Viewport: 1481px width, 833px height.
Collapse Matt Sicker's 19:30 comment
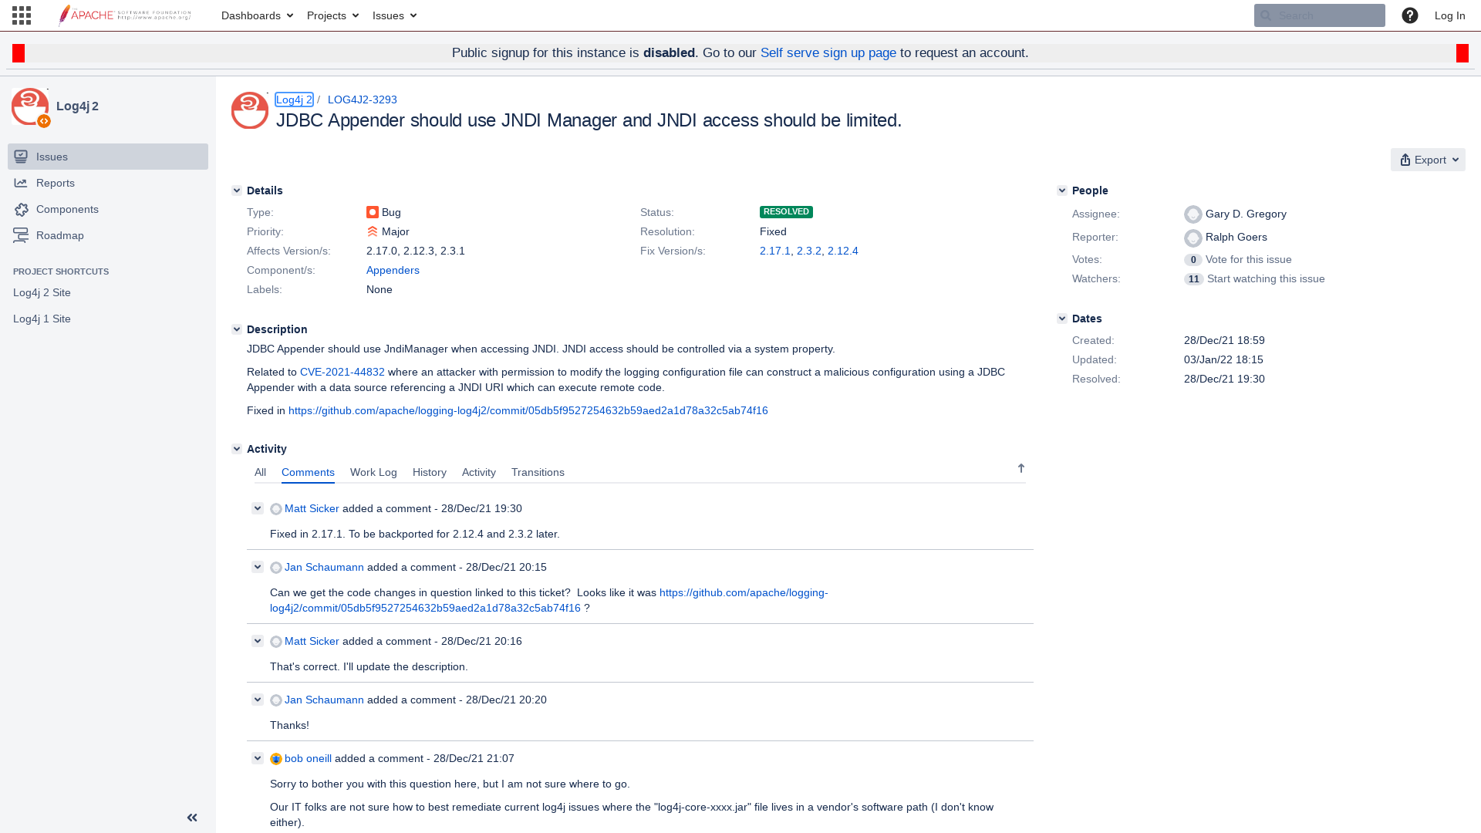258,508
